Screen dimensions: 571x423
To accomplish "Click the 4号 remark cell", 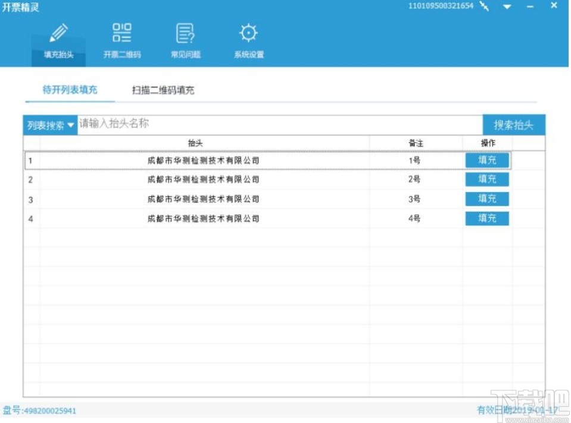I will [x=414, y=218].
